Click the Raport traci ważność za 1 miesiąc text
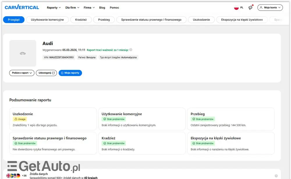Image resolution: width=291 pixels, height=179 pixels. pyautogui.click(x=108, y=50)
